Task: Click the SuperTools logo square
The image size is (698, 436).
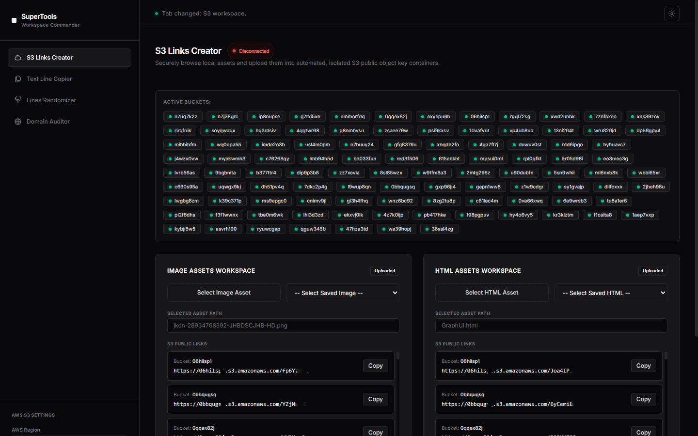Action: [14, 20]
